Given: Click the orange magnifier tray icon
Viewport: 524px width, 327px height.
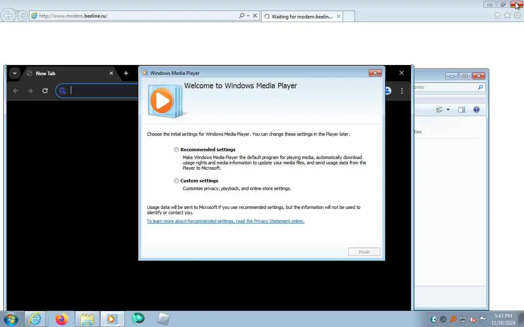Looking at the screenshot, I should (x=453, y=319).
